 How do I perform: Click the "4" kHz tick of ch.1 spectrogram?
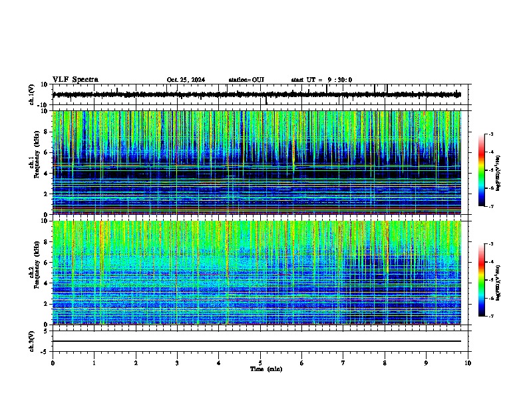[46, 174]
